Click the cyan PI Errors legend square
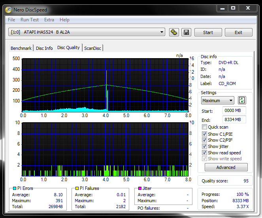The width and height of the screenshot is (262, 218). 15,188
